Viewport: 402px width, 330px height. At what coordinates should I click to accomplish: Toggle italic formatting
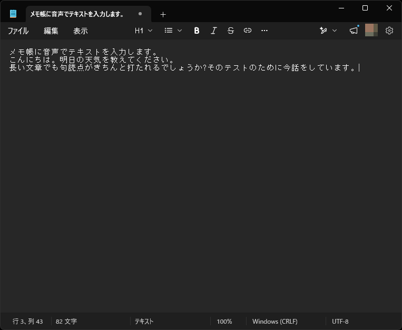pyautogui.click(x=213, y=31)
